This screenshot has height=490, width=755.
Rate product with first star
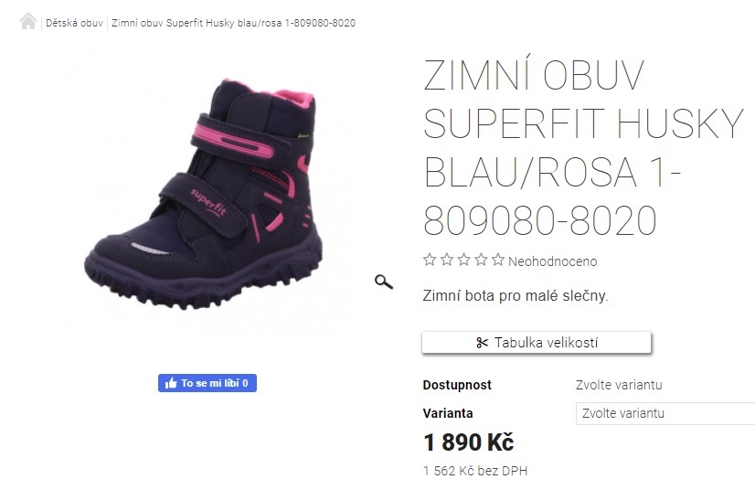(430, 261)
